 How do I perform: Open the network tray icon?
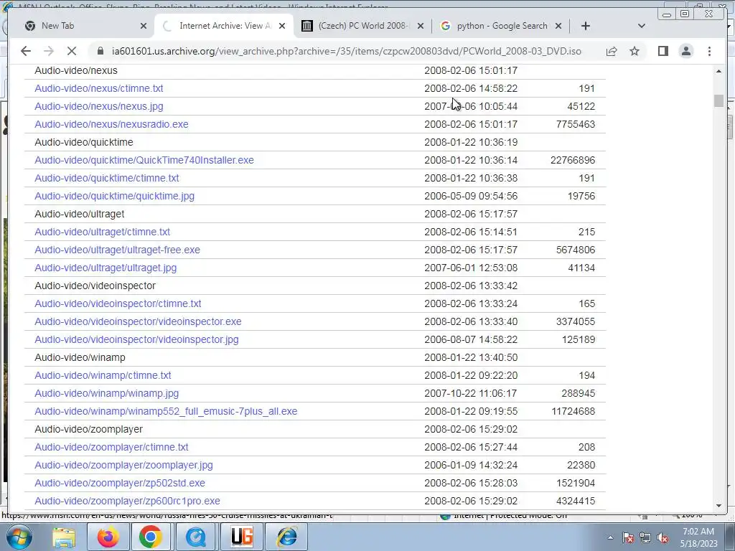(x=645, y=538)
